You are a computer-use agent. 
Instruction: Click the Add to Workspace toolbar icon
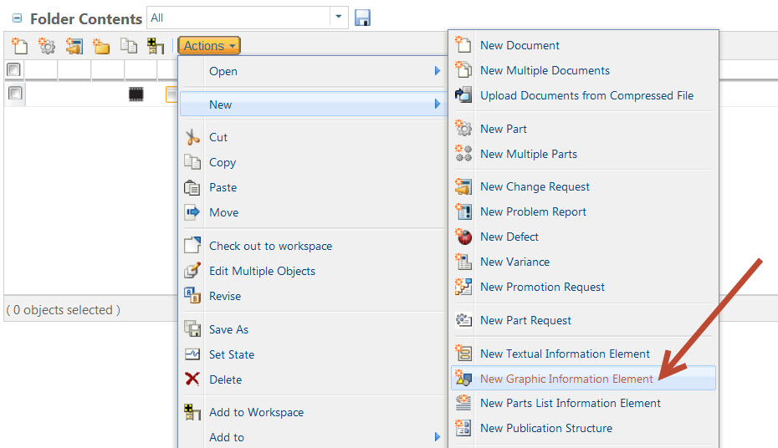(x=156, y=46)
